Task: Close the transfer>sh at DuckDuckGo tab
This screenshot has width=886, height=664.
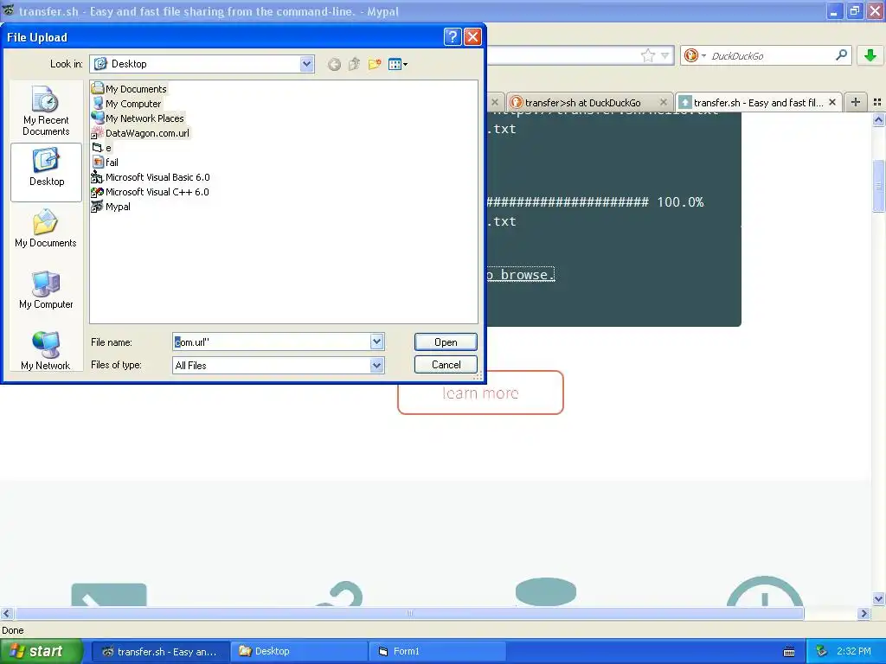Action: pos(664,102)
